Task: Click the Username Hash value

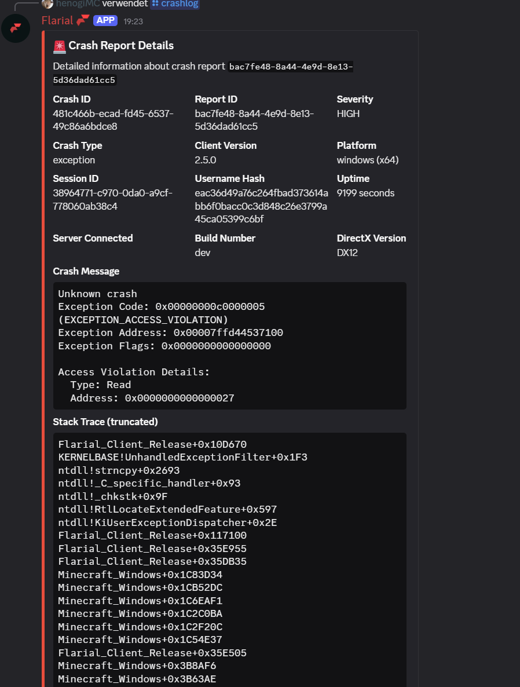Action: click(x=261, y=206)
